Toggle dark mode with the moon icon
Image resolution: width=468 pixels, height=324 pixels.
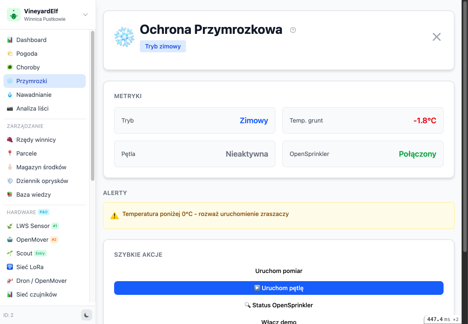click(86, 315)
